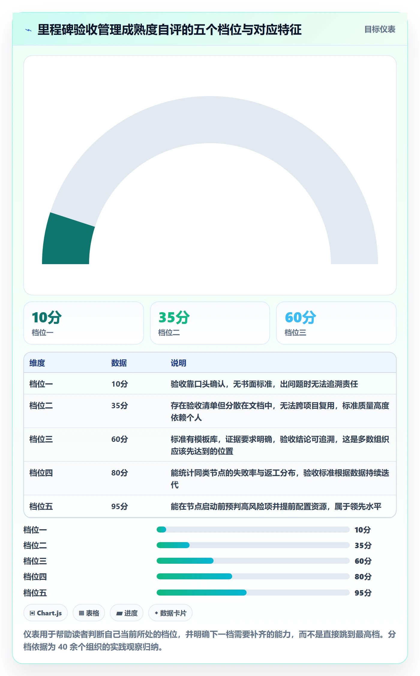Click the 进度 tag bar icon

119,613
